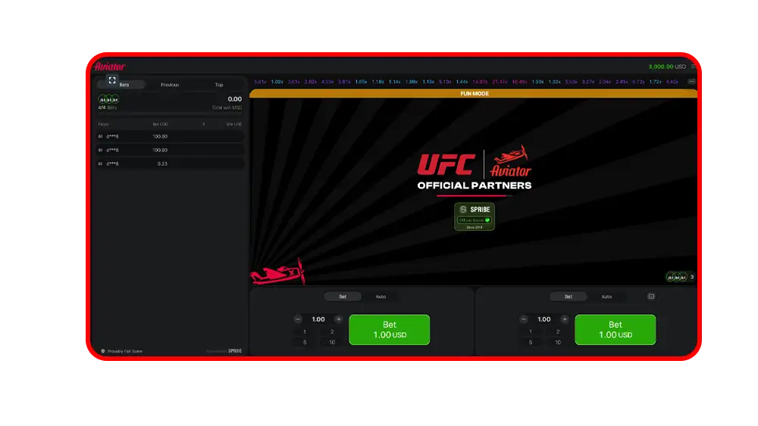Click the 21.47x multiplier in history
758x426 pixels.
500,82
